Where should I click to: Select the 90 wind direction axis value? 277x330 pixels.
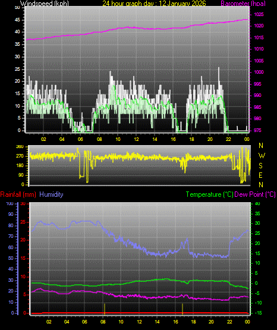(x=21, y=175)
